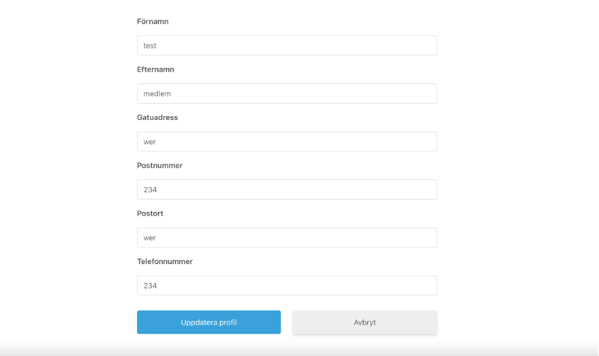Click the Gatuadress label
This screenshot has height=356, width=599.
[157, 117]
